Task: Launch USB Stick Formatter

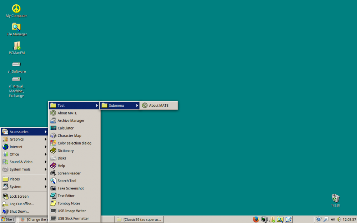Action: (x=74, y=218)
